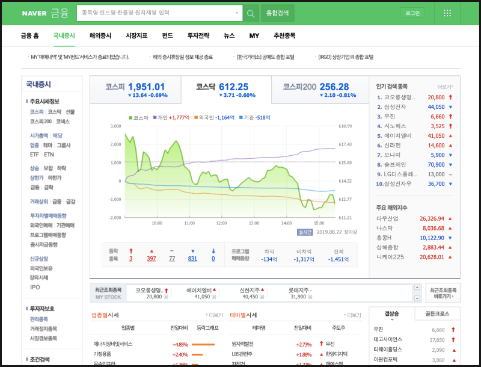The height and width of the screenshot is (367, 481).
Task: Click the blue falling triangle above 831
Action: click(x=192, y=251)
